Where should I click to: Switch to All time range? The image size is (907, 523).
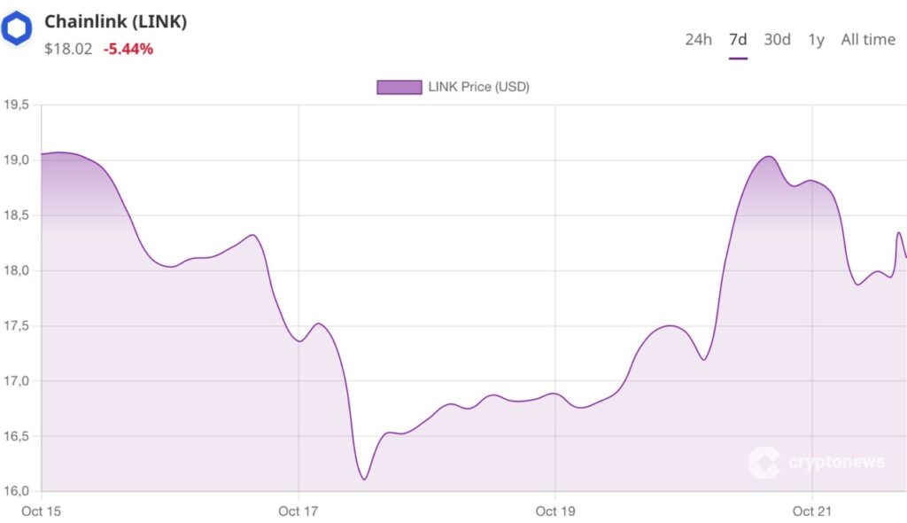868,39
